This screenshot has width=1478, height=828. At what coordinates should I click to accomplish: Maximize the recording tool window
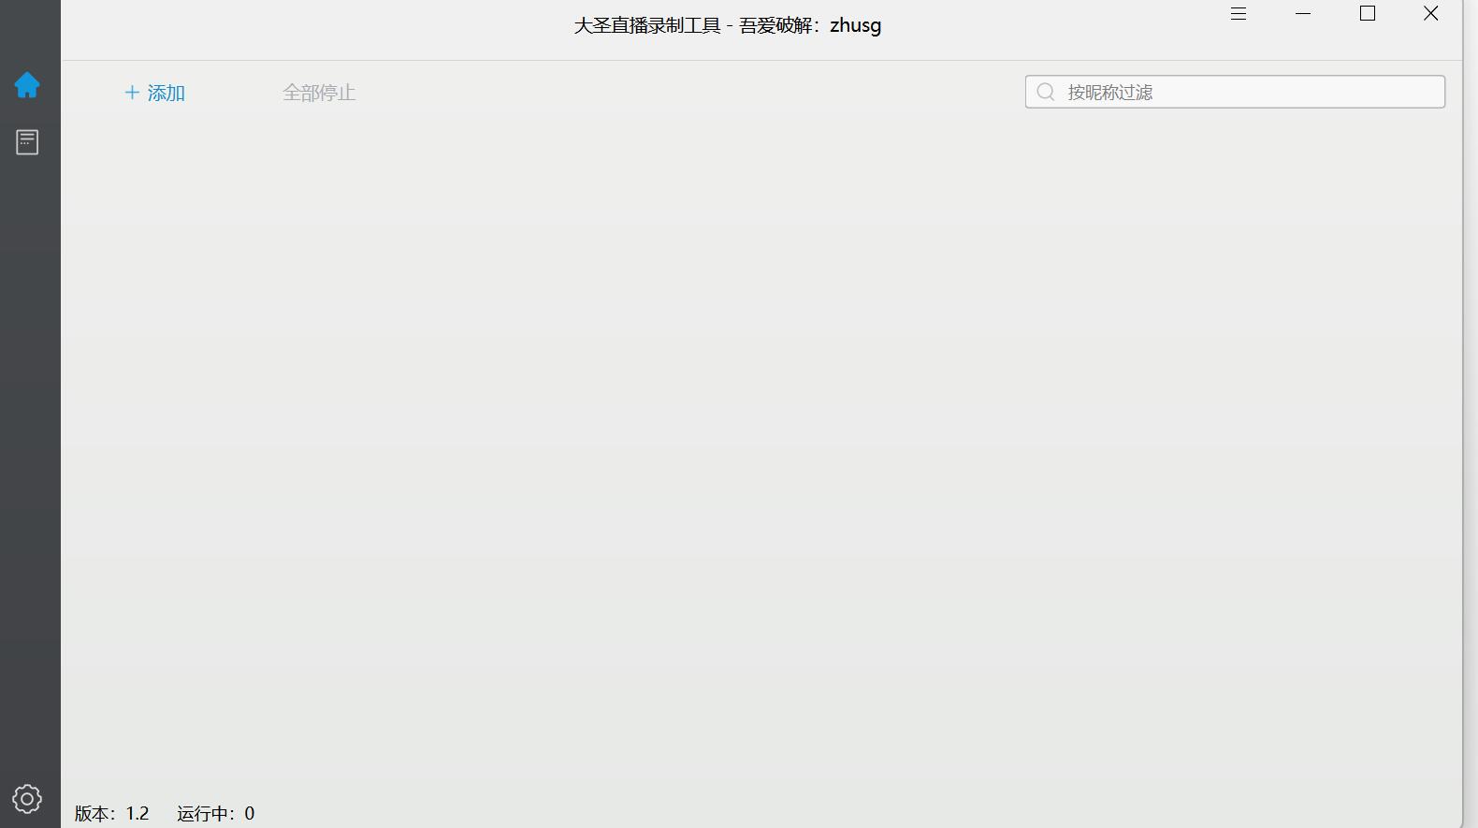[1367, 14]
